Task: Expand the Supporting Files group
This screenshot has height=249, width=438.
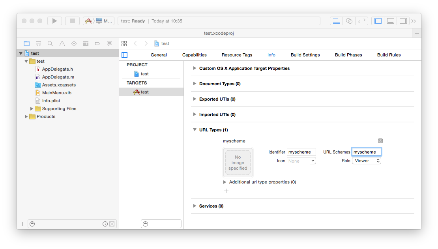Action: click(32, 109)
